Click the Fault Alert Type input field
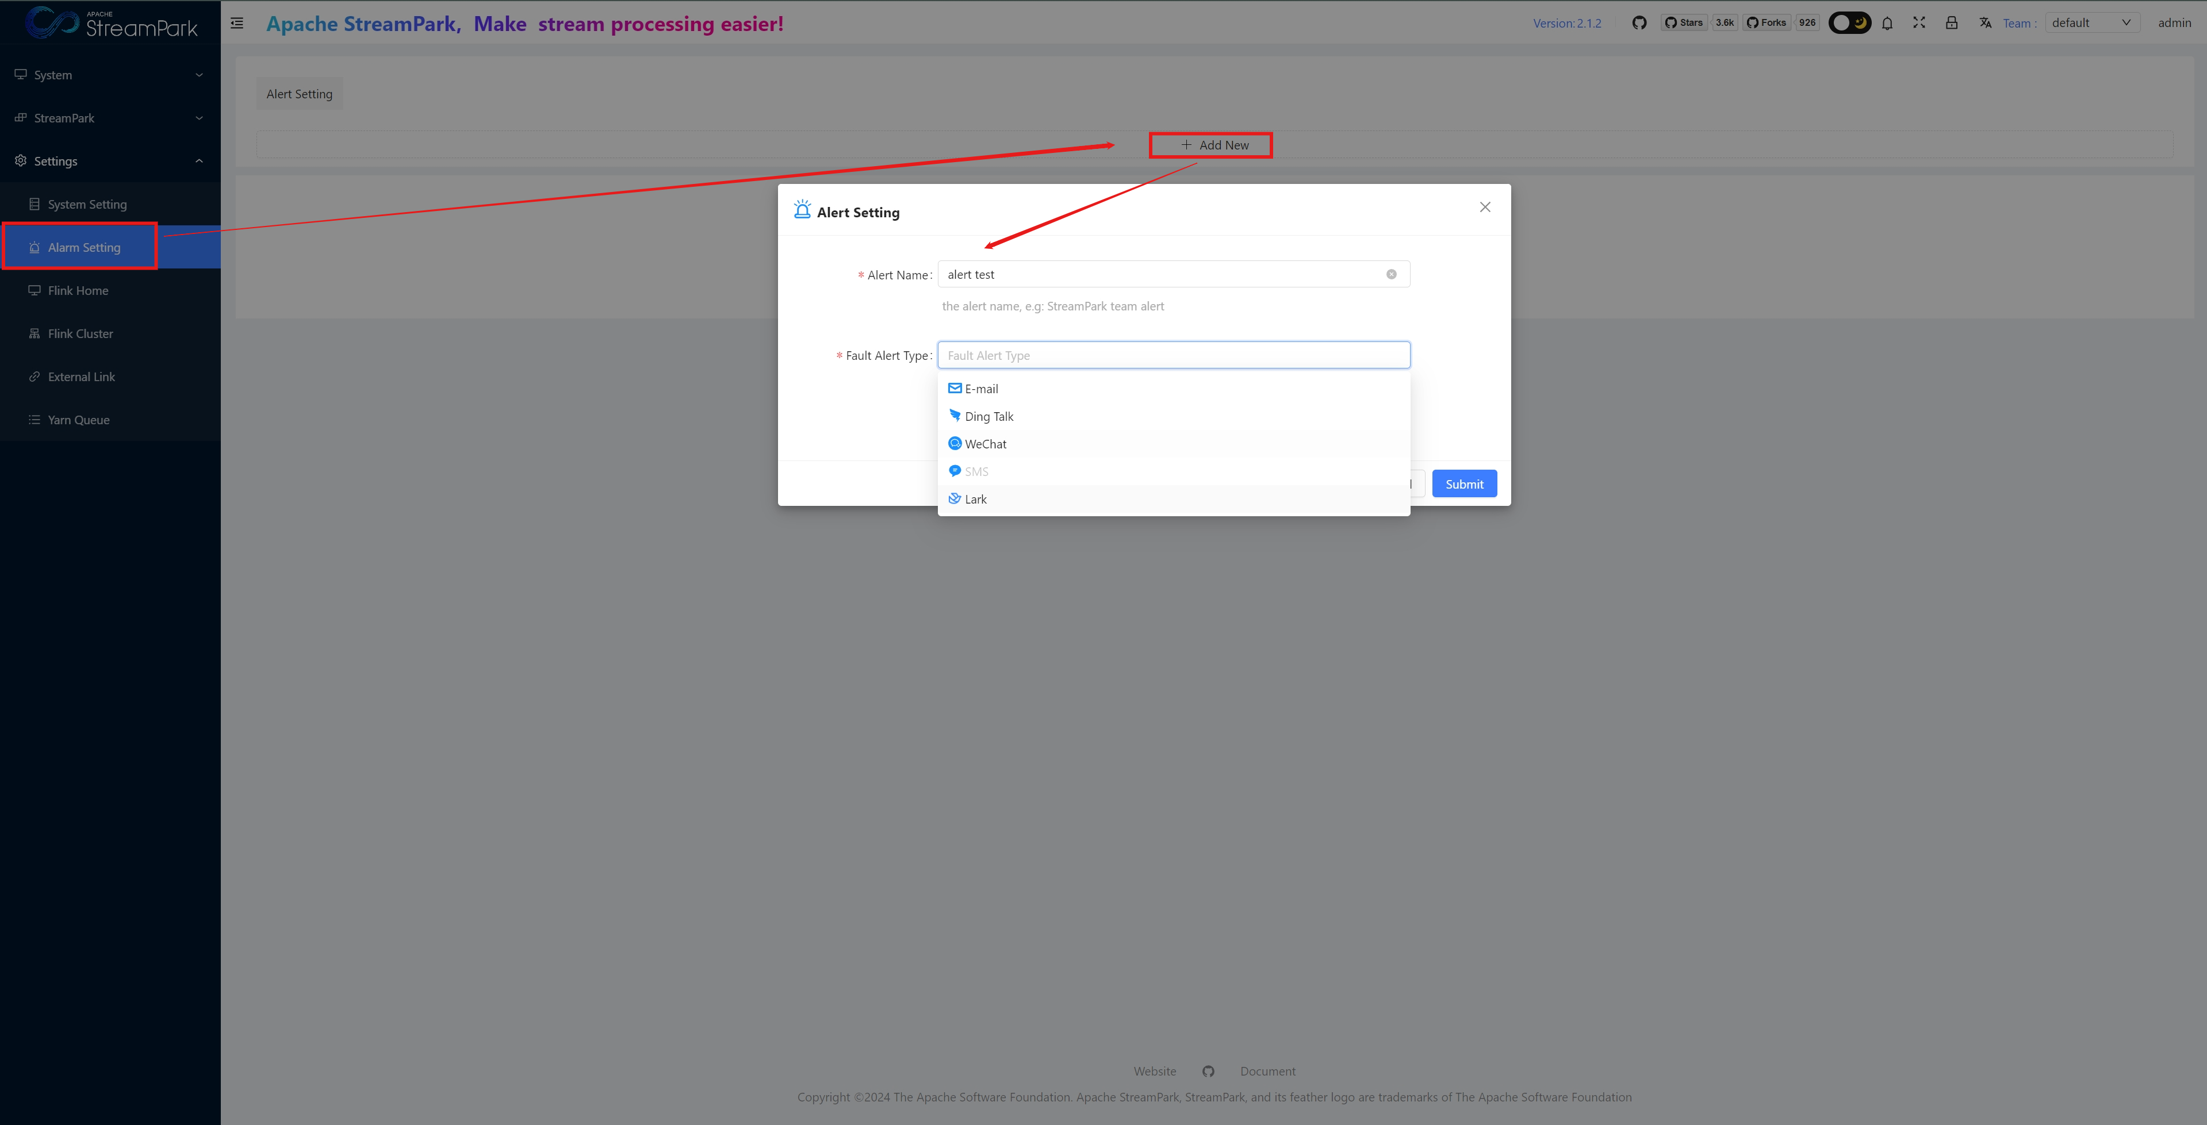The width and height of the screenshot is (2207, 1125). point(1173,355)
